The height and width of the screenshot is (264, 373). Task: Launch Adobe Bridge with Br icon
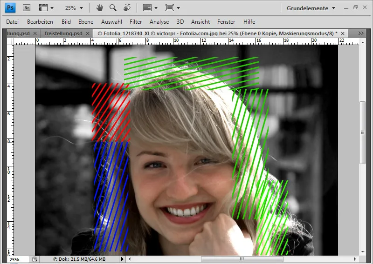27,8
